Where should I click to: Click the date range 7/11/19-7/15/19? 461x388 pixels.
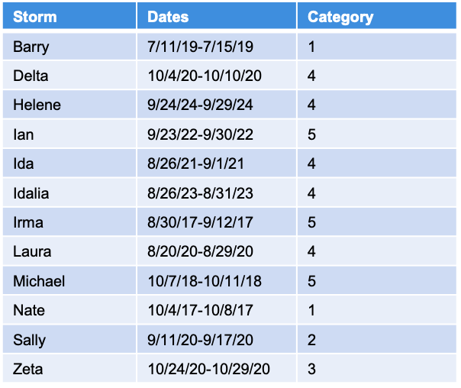(200, 47)
